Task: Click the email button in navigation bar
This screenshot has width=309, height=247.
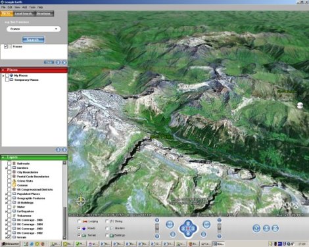Action: pyautogui.click(x=275, y=229)
